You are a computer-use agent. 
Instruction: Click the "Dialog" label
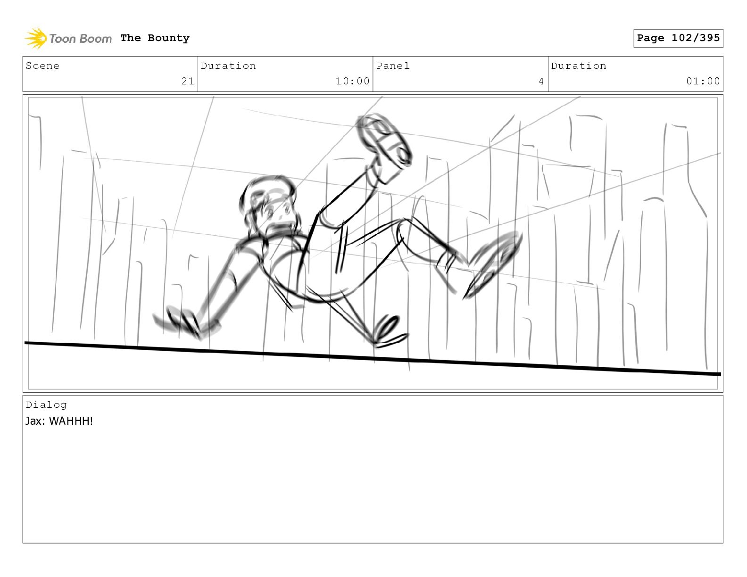click(x=46, y=405)
